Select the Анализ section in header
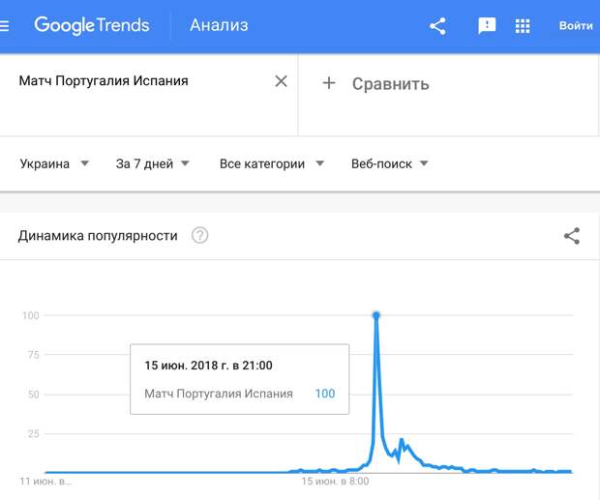The image size is (600, 500). coord(219,25)
